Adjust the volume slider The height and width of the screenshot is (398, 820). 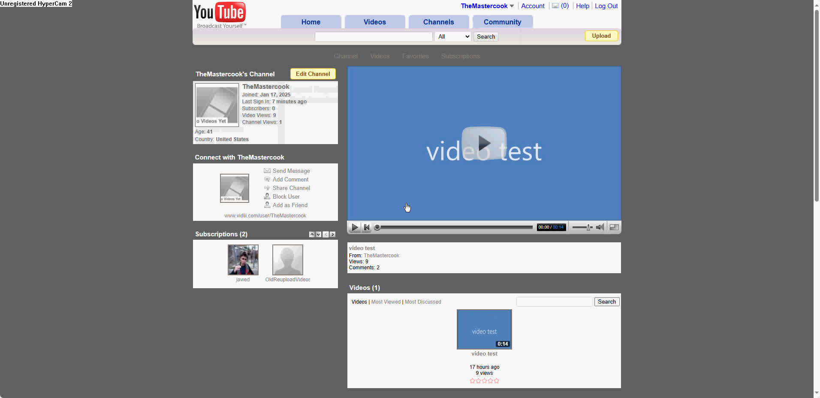pos(582,227)
